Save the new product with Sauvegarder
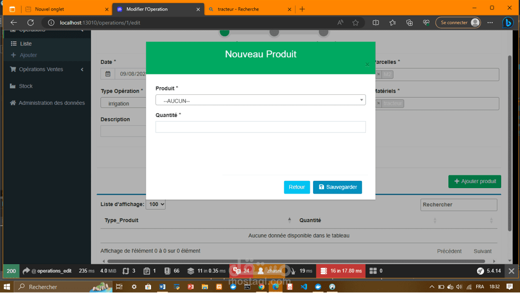Image resolution: width=520 pixels, height=293 pixels. tap(337, 187)
